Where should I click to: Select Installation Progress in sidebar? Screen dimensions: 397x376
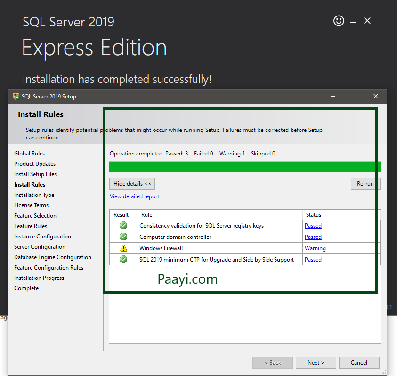(x=39, y=278)
